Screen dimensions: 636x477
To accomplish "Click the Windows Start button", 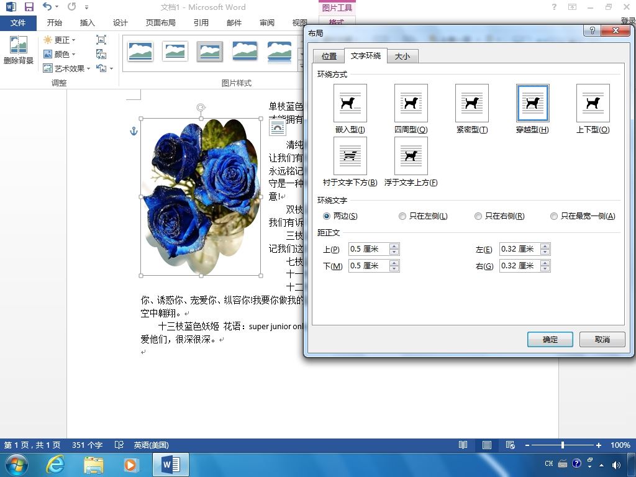I will (x=16, y=465).
